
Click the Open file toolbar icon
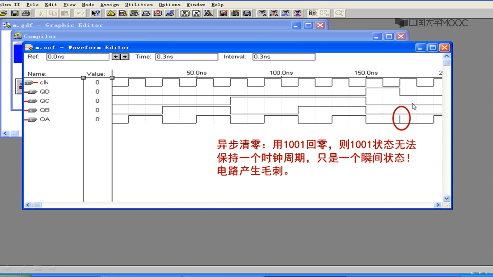coord(4,13)
